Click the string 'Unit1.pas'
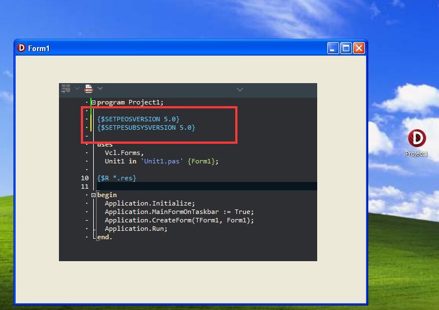The width and height of the screenshot is (439, 310). point(162,161)
